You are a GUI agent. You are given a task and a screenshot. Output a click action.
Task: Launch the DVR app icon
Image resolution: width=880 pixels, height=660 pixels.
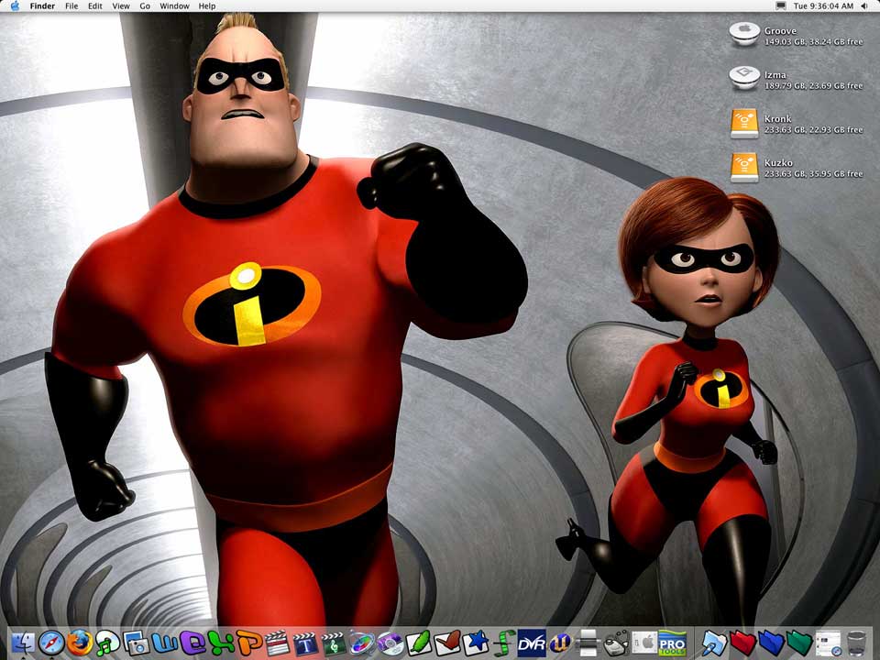point(532,643)
